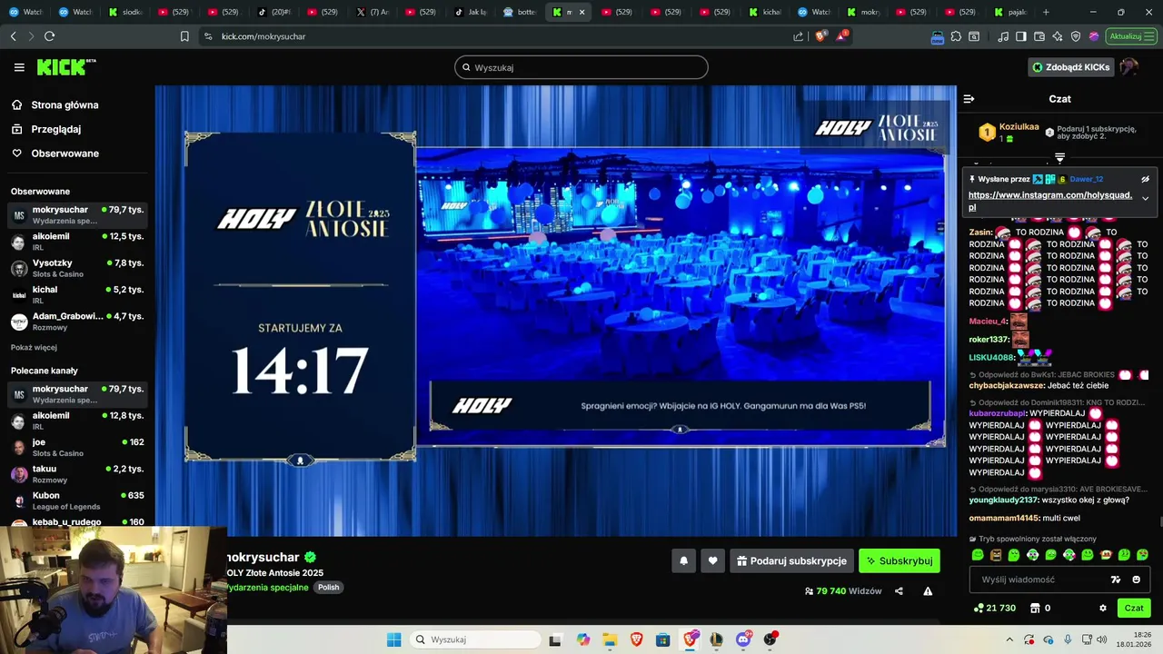Open Brave VPN shield icon
This screenshot has width=1163, height=654.
pyautogui.click(x=1076, y=36)
